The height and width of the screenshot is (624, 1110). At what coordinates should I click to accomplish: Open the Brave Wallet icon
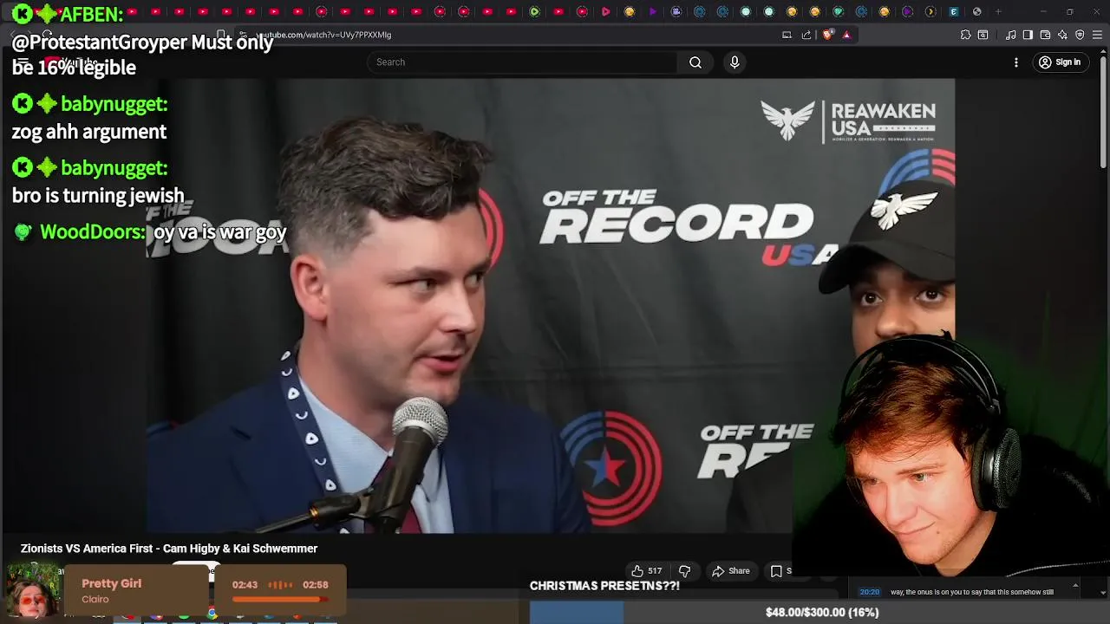point(1045,35)
